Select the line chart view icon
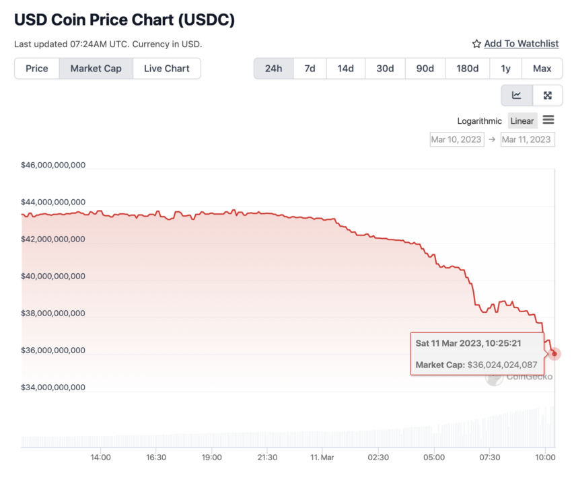This screenshot has height=477, width=572. click(517, 95)
